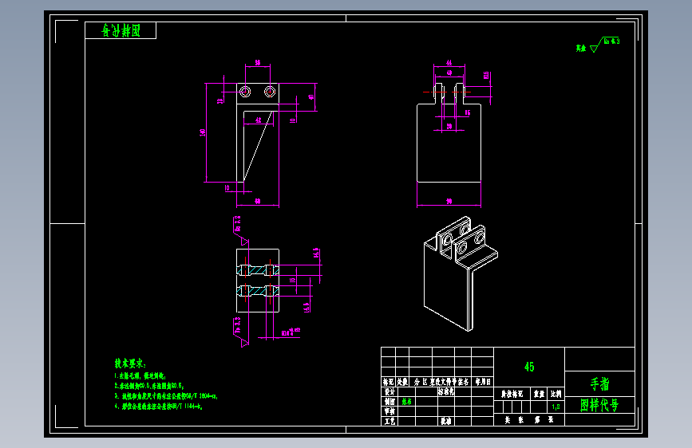Select the 90 width dimension under side view
Image resolution: width=692 pixels, height=448 pixels.
click(449, 201)
